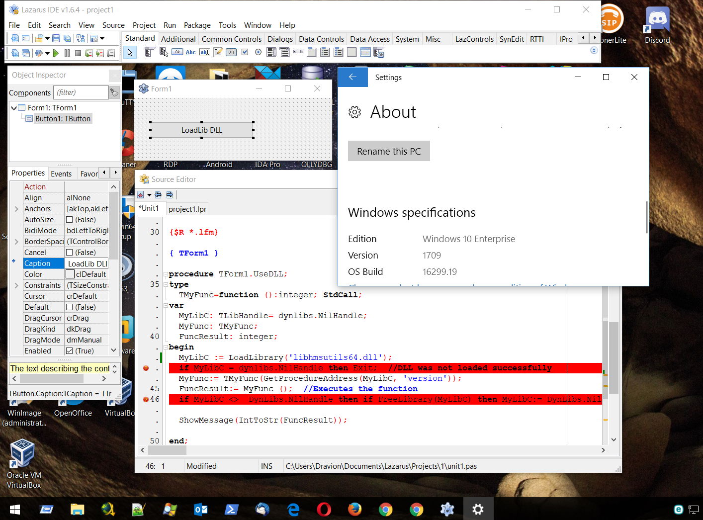The image size is (703, 520).
Task: Pick the TActionList component icon
Action: [x=379, y=52]
